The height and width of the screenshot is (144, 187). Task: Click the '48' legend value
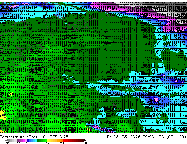coord(85,143)
